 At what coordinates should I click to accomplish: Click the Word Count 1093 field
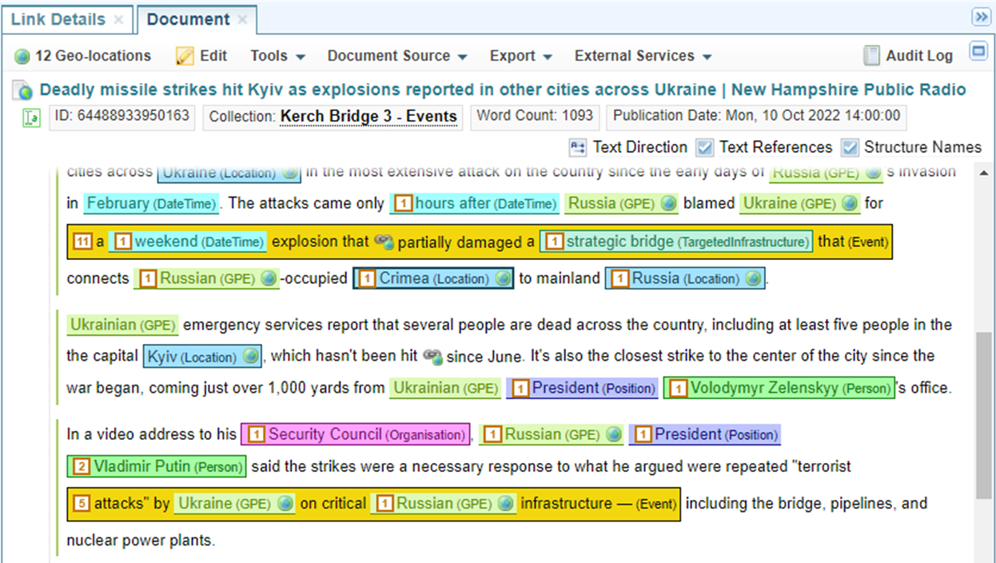tap(535, 116)
